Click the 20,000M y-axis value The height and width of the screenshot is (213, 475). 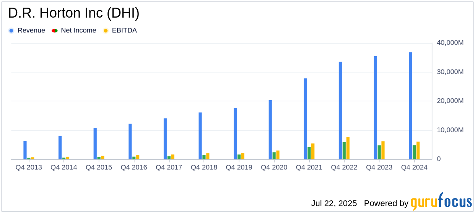coord(450,101)
